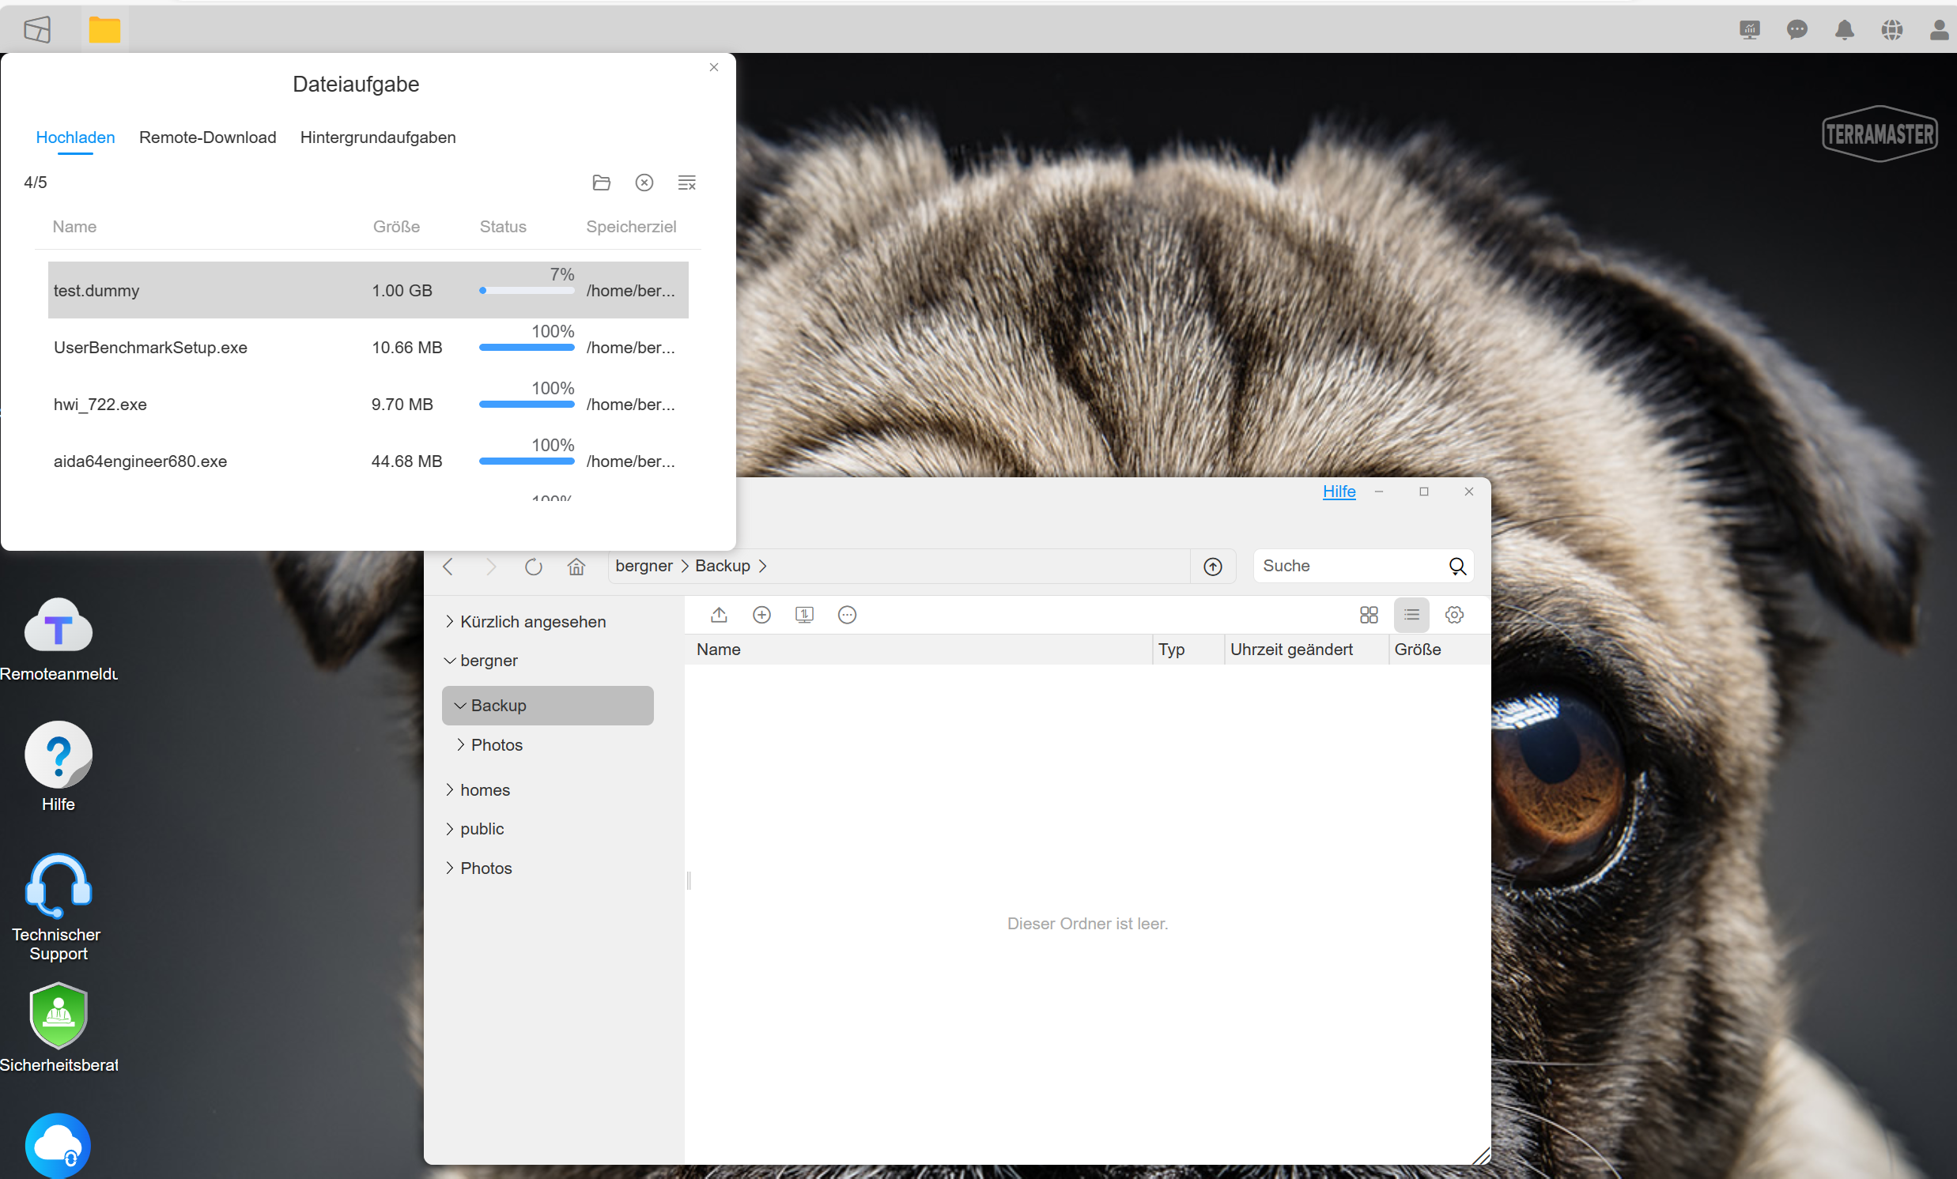Expand the homes folder in sidebar

[450, 790]
